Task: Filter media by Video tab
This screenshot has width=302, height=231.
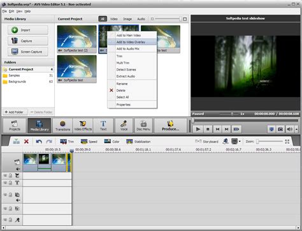Action: 114,19
